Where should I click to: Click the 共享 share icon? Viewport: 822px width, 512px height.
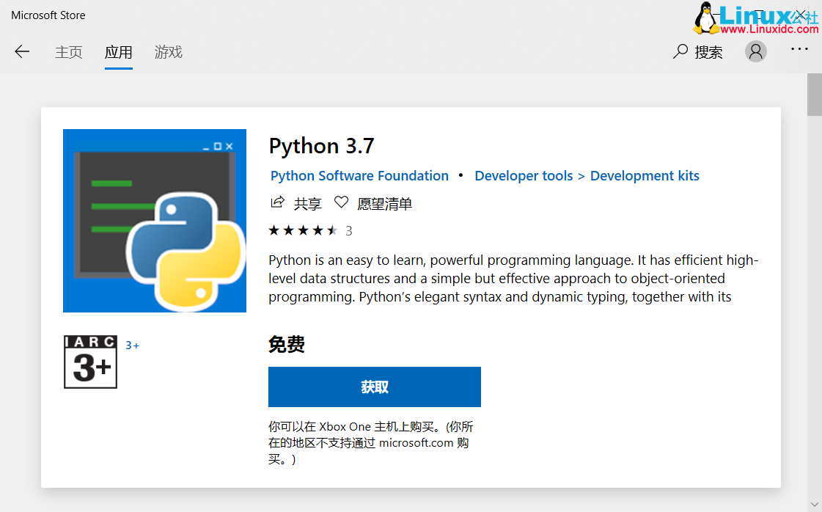click(277, 202)
